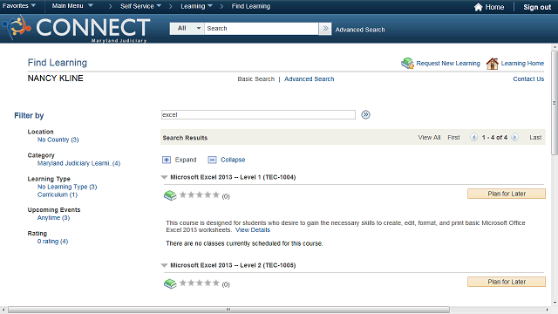Collapse Microsoft Excel 2013 Level 1 section

pyautogui.click(x=164, y=177)
